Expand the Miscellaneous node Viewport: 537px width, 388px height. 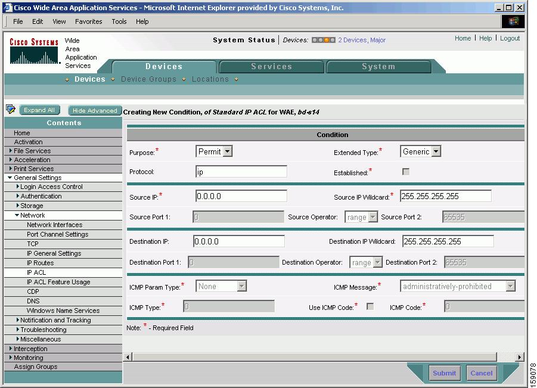click(x=18, y=339)
